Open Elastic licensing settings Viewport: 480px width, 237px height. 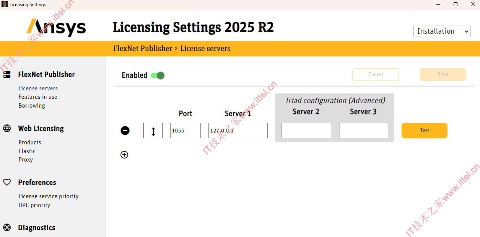pyautogui.click(x=27, y=151)
